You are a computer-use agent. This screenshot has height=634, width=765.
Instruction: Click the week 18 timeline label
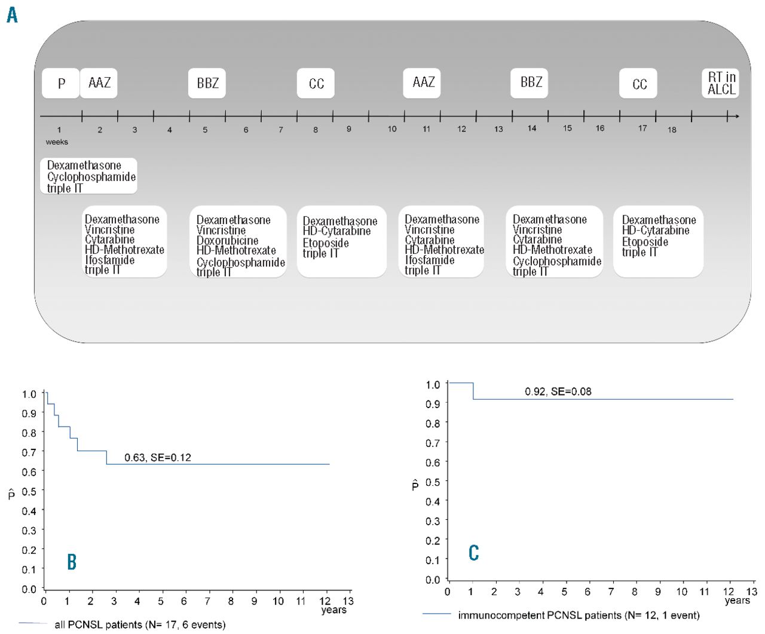tap(672, 130)
